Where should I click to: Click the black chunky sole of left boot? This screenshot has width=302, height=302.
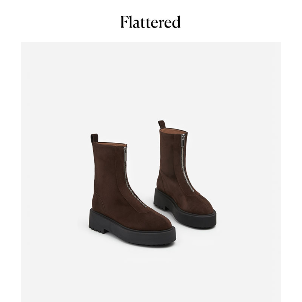[x=133, y=231]
